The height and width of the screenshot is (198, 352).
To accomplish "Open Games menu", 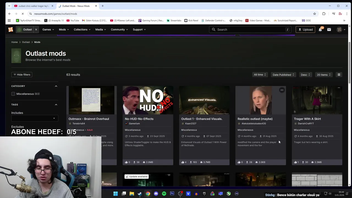I will pos(48,29).
